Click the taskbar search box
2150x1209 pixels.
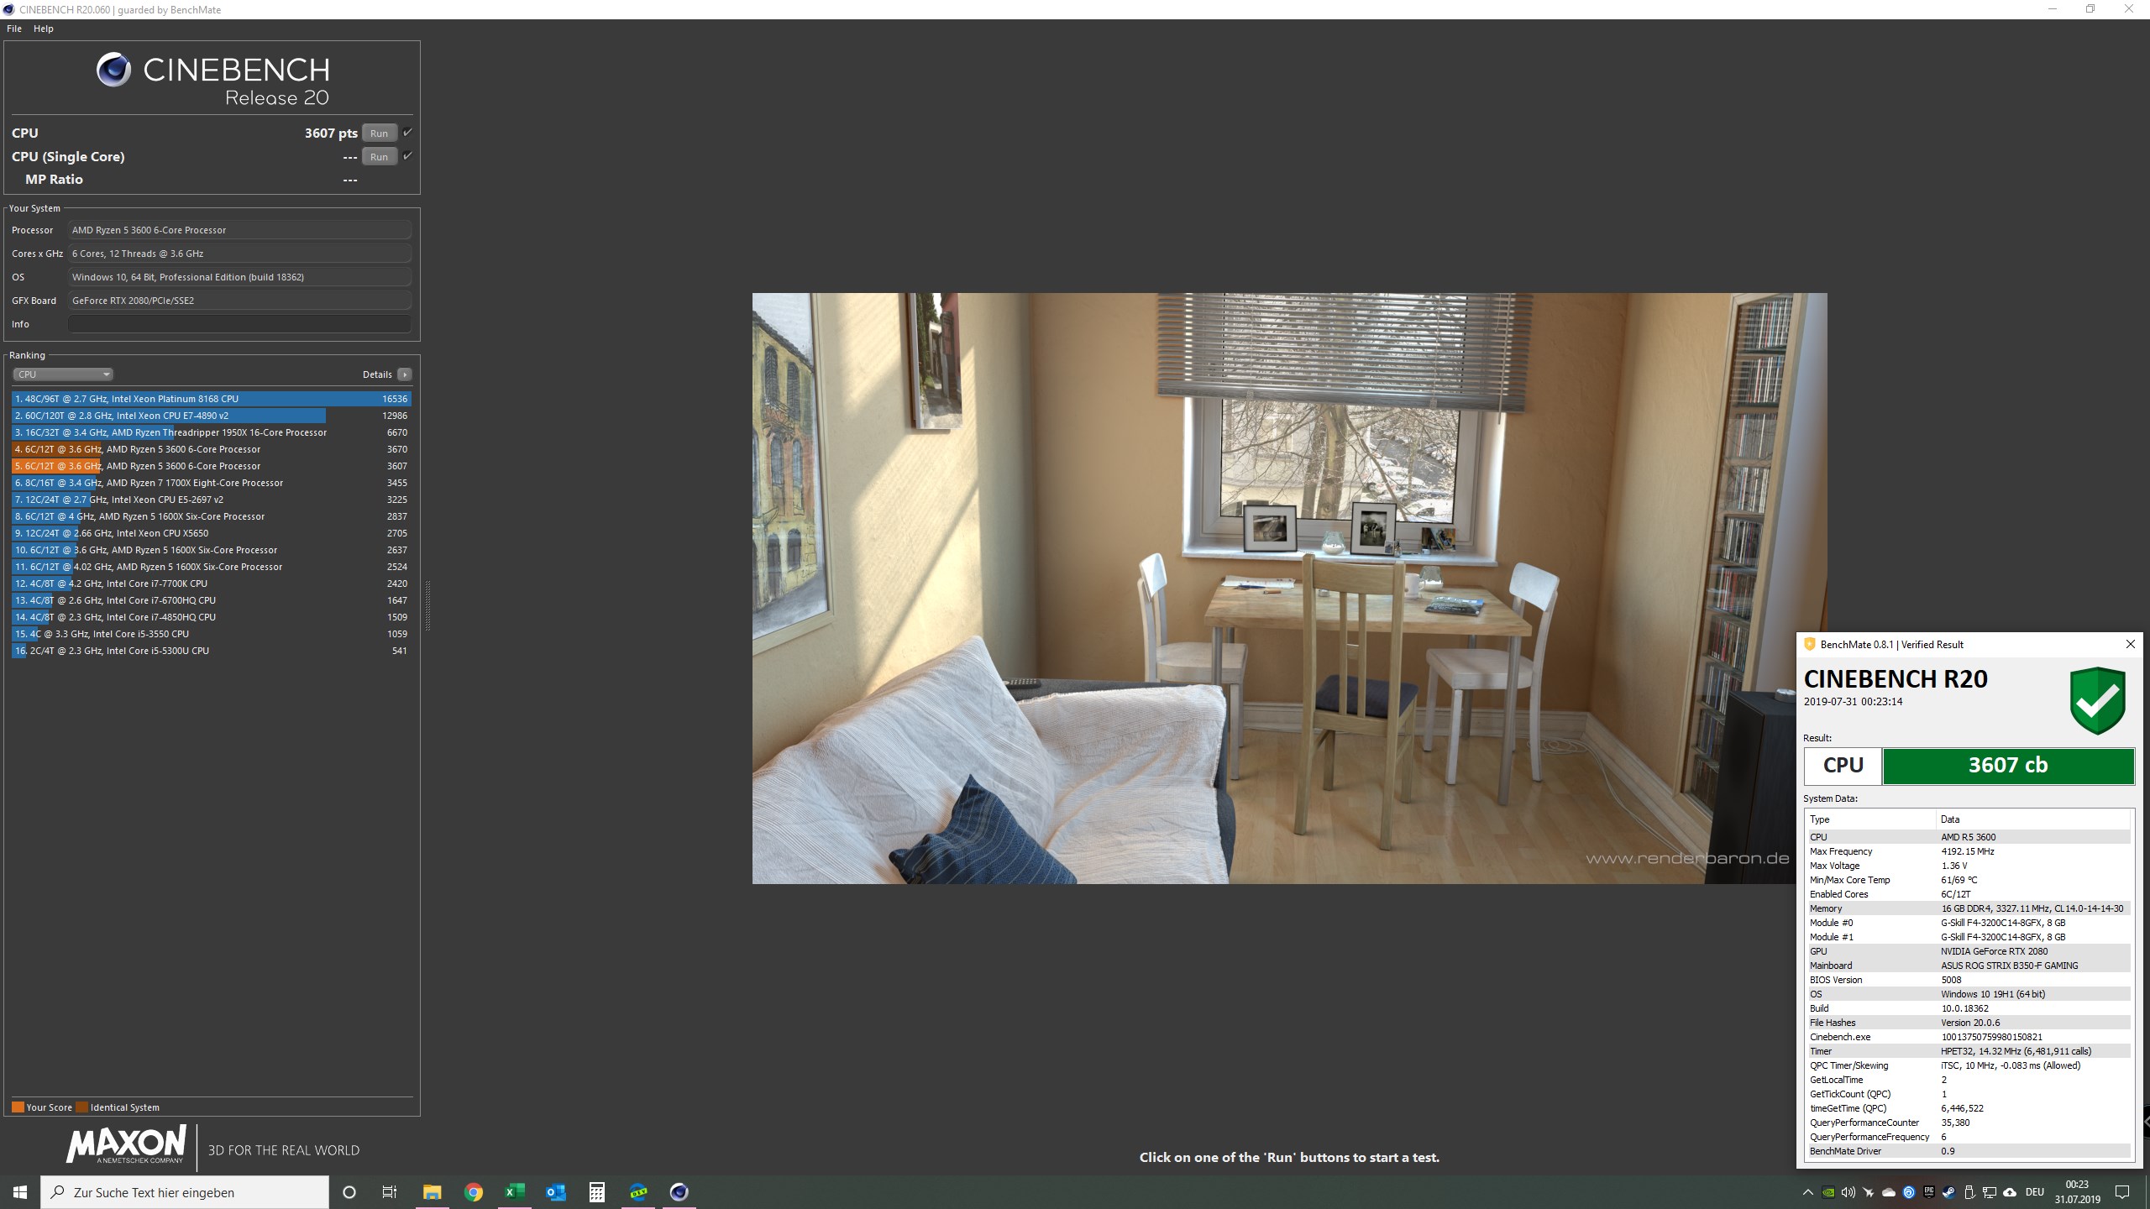coord(185,1192)
